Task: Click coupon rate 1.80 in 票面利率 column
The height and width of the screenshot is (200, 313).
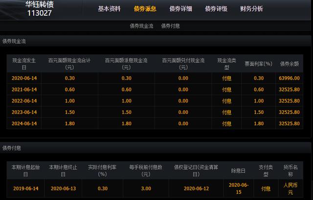Action: point(259,124)
